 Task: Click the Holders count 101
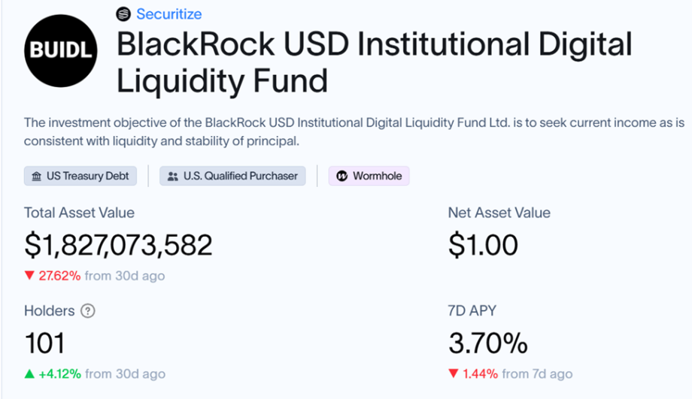click(44, 343)
